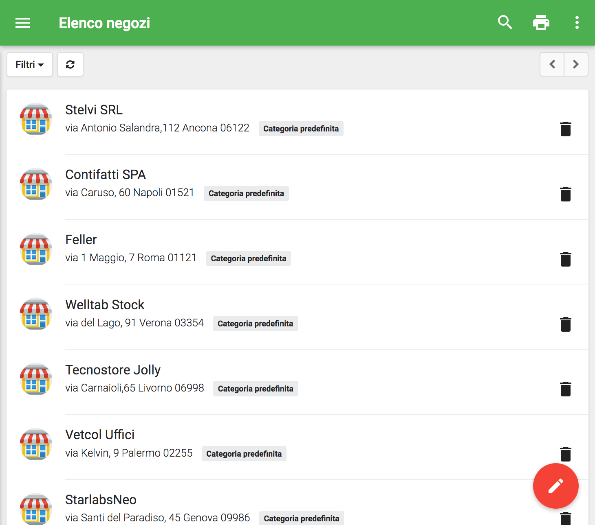The height and width of the screenshot is (525, 595).
Task: Delete the Stelvi SRL shop
Action: [x=565, y=129]
